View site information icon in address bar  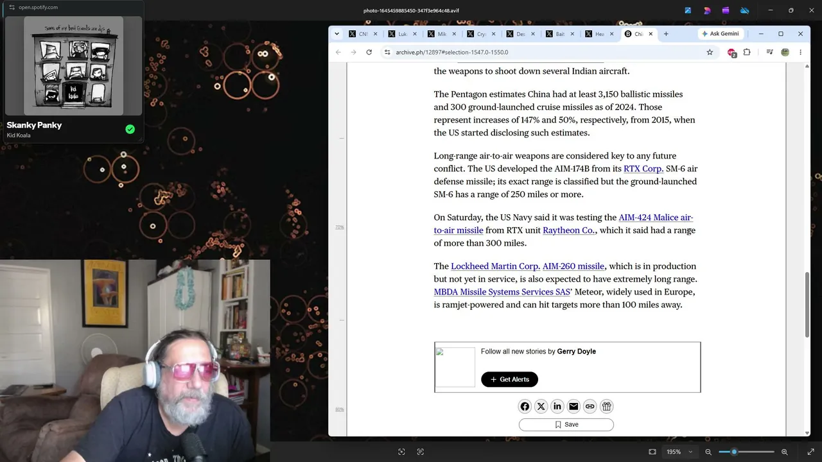[x=387, y=52]
